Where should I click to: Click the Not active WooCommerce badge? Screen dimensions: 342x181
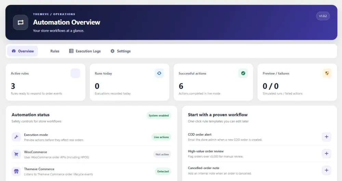pos(162,154)
